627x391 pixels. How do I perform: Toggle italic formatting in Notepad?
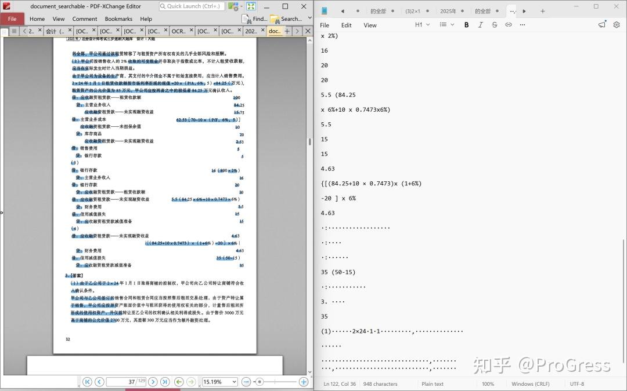(x=480, y=25)
